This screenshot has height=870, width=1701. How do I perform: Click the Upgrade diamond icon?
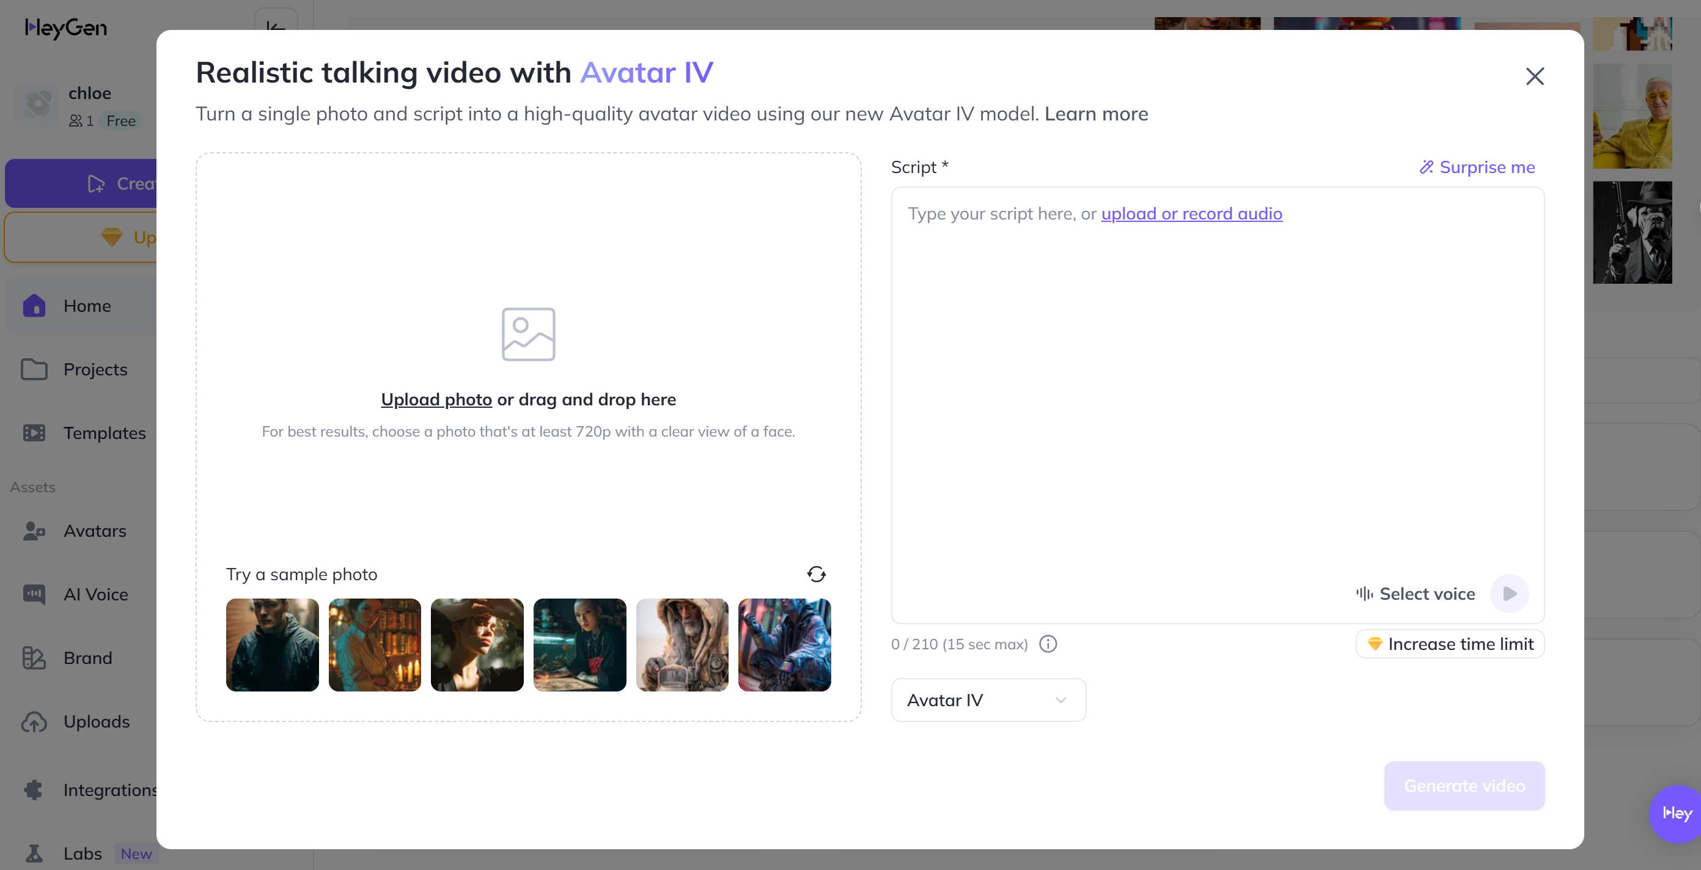(112, 237)
